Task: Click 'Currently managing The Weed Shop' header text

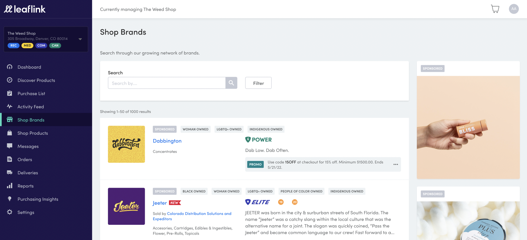Action: pos(138,9)
